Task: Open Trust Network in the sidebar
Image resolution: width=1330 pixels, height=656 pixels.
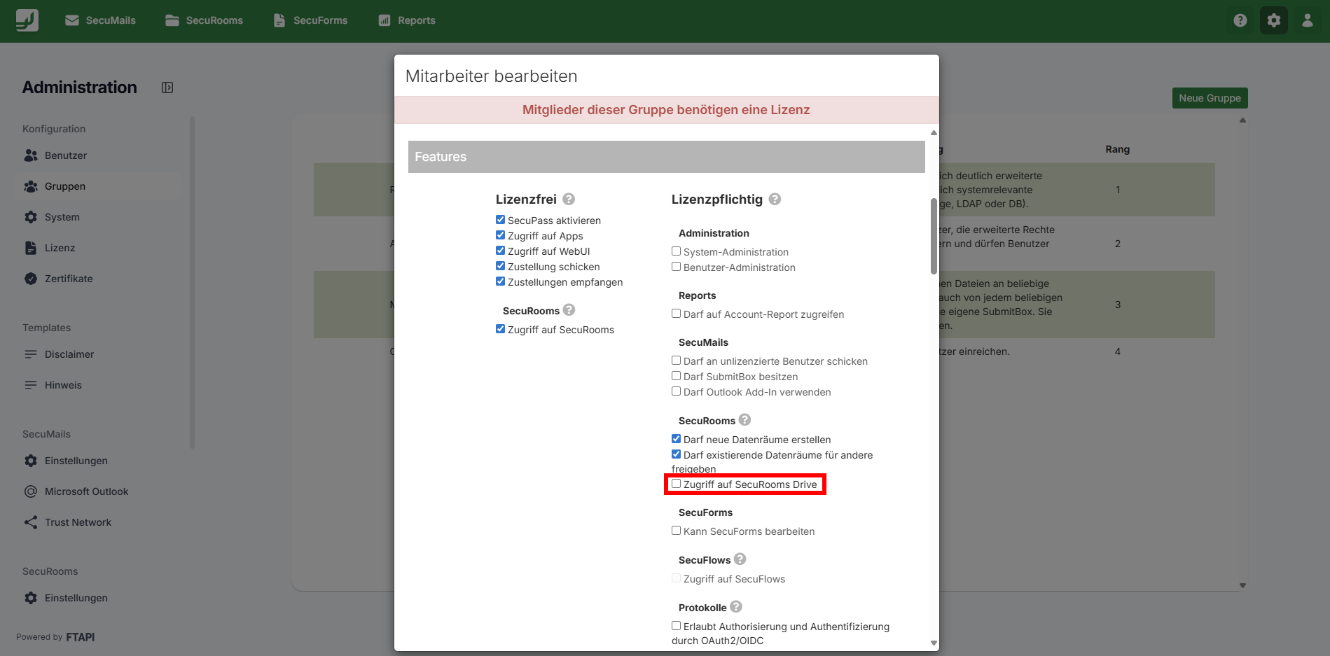Action: tap(78, 522)
